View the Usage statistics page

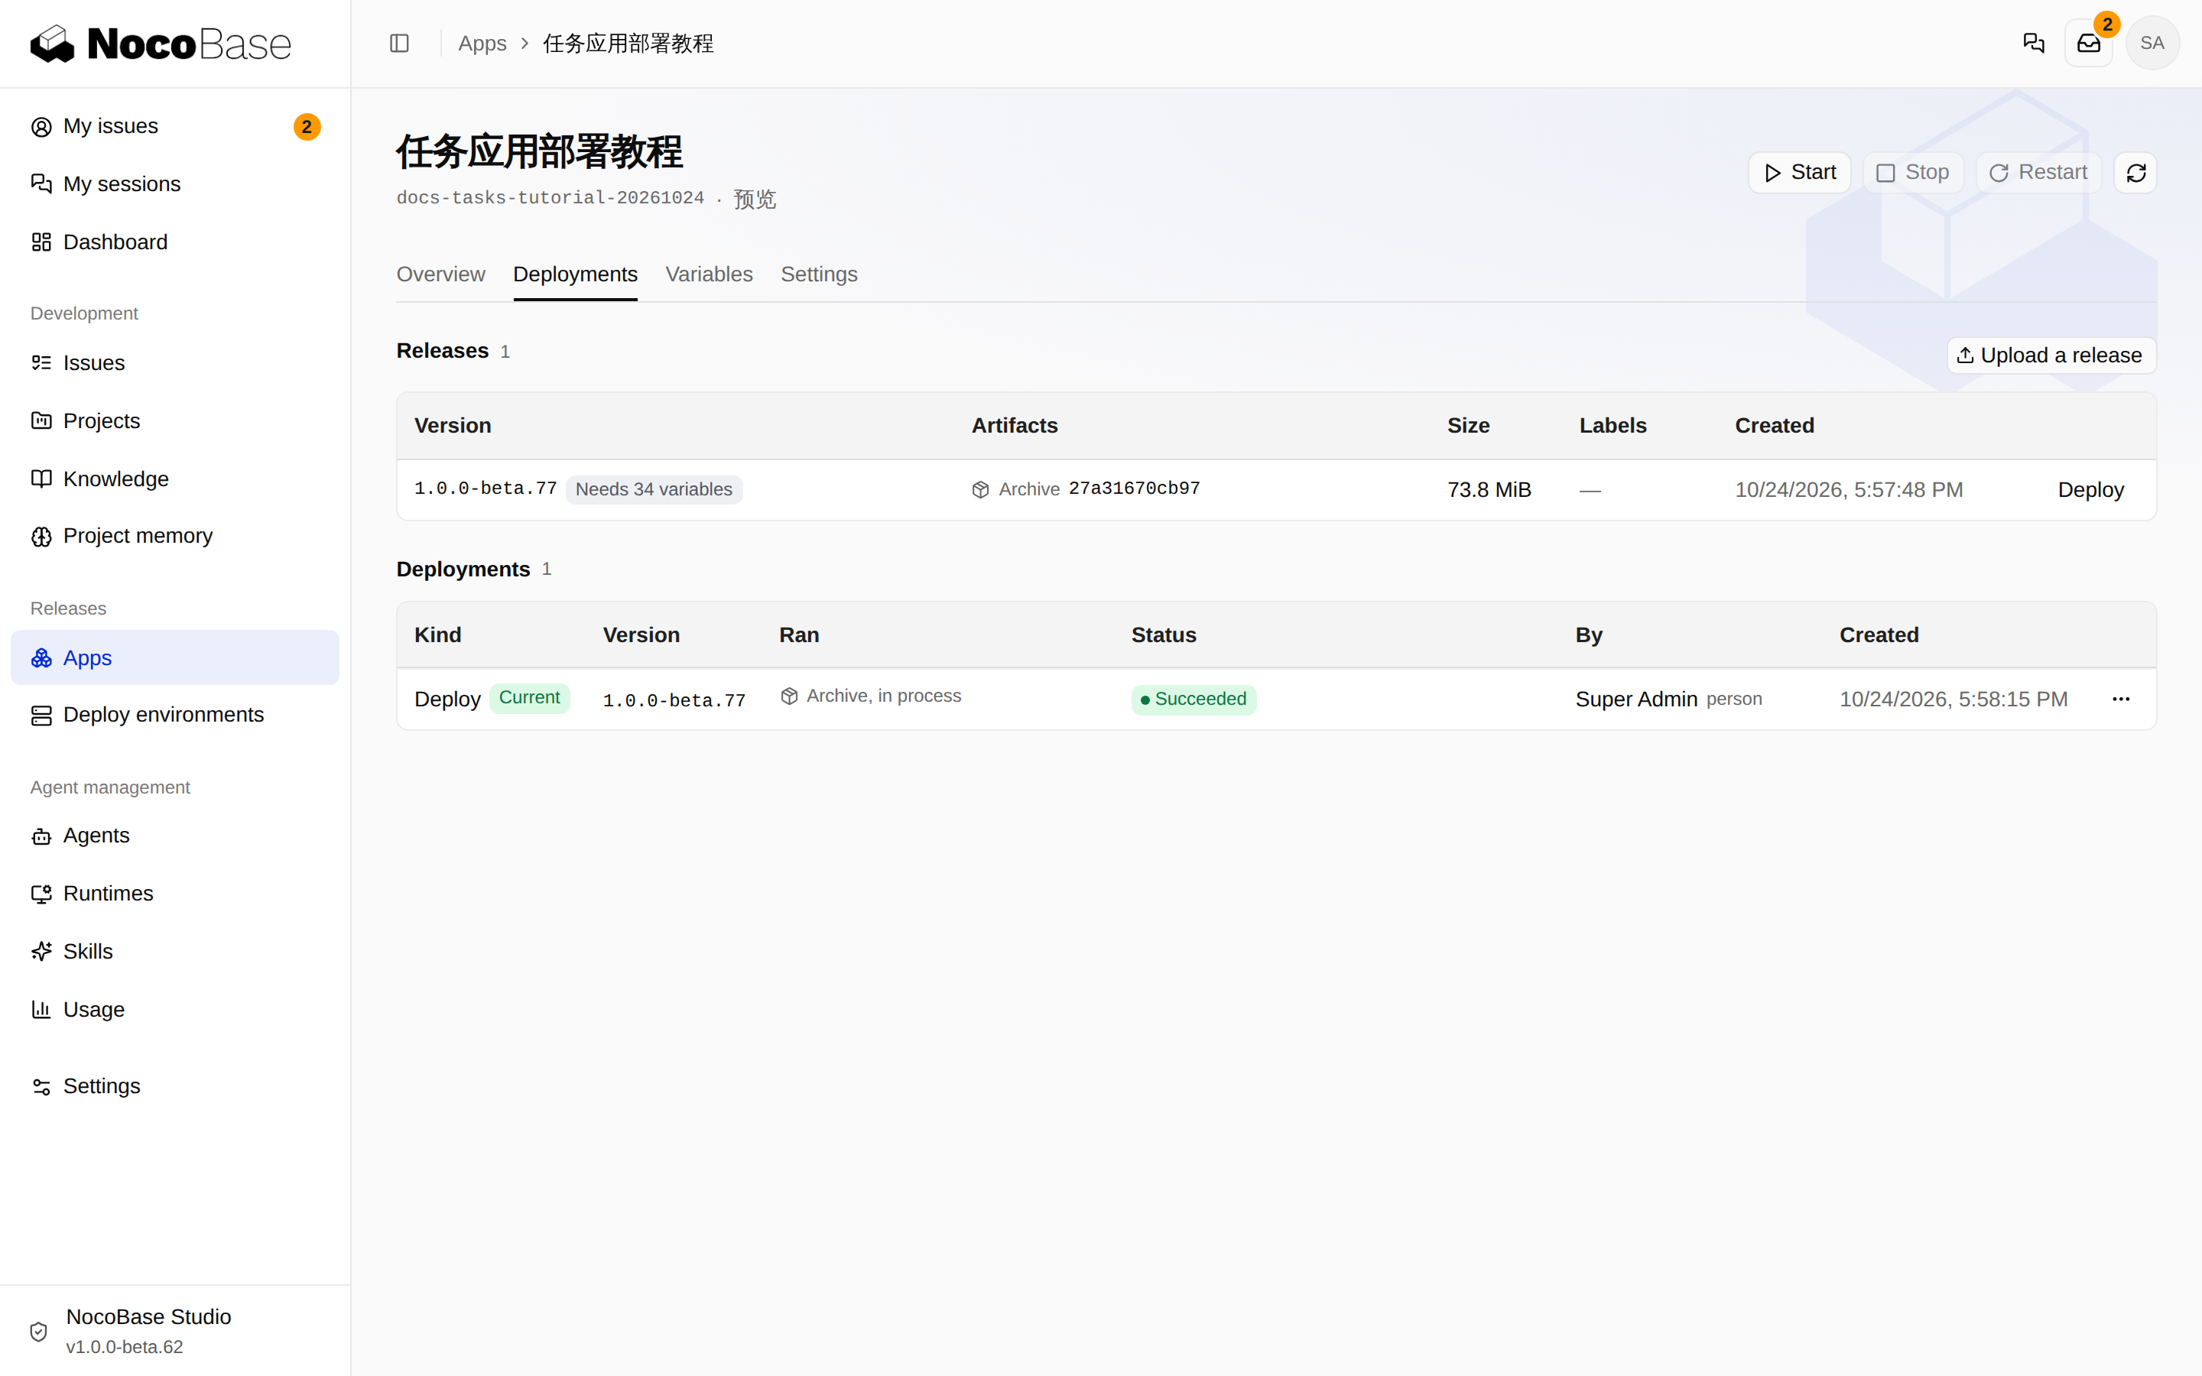coord(174,1010)
